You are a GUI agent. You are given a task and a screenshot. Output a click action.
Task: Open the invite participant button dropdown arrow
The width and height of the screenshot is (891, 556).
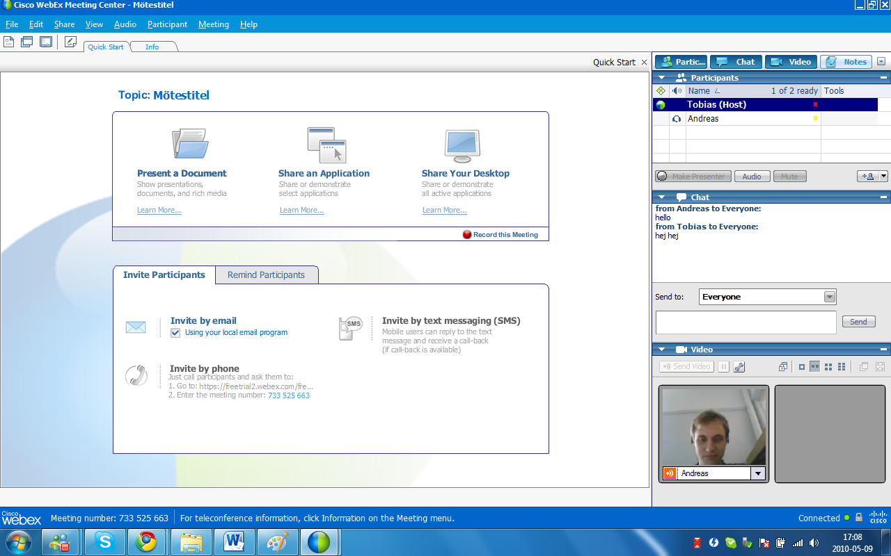click(884, 177)
